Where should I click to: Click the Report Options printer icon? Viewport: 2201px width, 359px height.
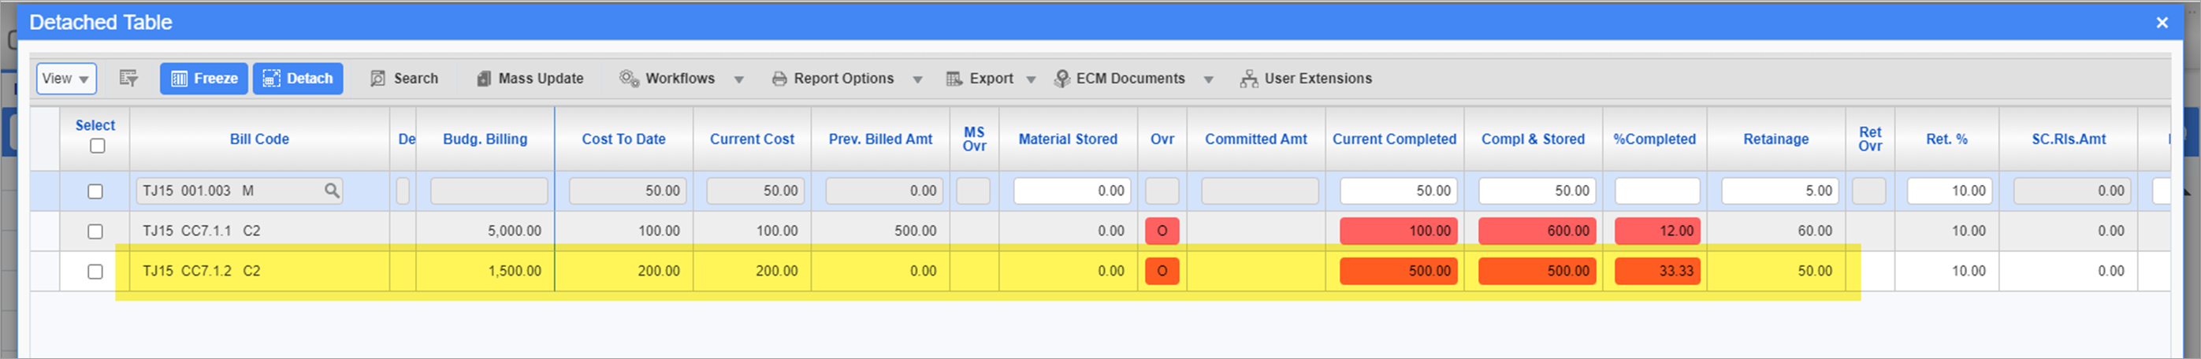tap(779, 79)
